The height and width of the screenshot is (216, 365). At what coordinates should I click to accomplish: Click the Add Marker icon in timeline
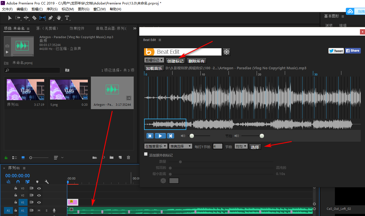[37, 182]
